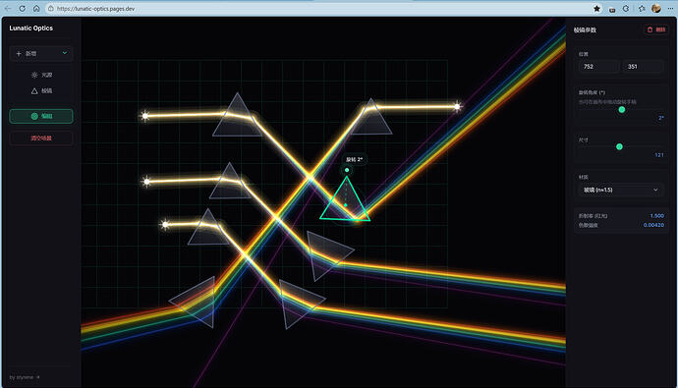Select the lowest light source on the left

(165, 224)
